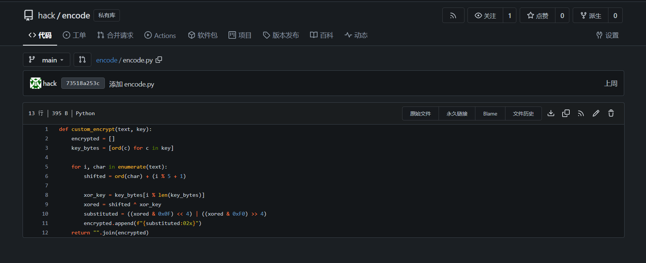Delete the file using the trash icon
646x263 pixels.
pos(611,113)
